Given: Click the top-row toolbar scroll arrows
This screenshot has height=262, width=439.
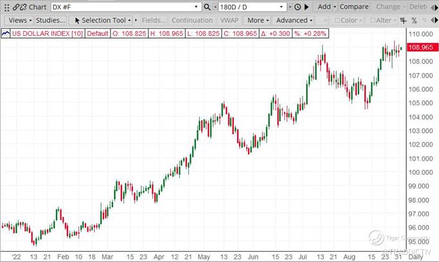Looking at the screenshot, I should [435, 8].
